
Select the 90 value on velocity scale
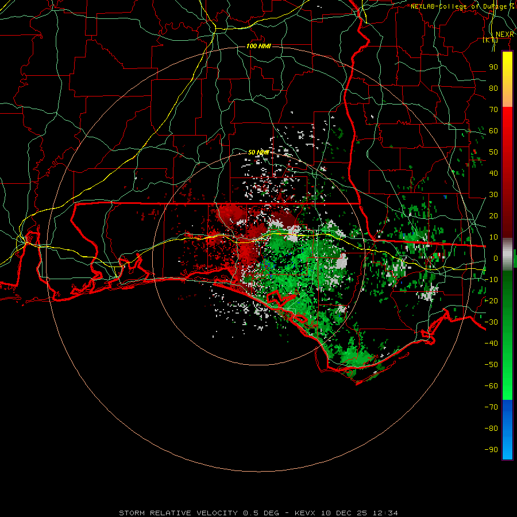[x=493, y=67]
